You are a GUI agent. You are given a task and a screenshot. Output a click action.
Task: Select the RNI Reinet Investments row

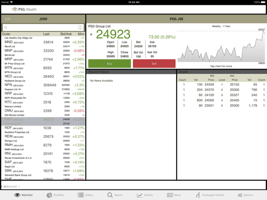pyautogui.click(x=43, y=156)
